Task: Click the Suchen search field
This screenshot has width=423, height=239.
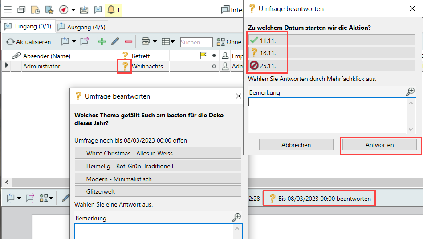Action: pos(196,42)
